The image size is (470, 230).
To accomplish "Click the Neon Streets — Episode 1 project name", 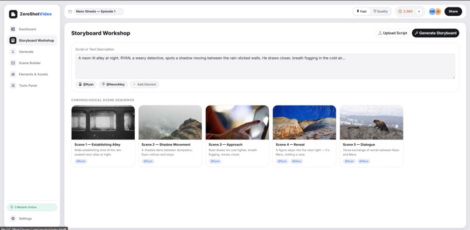I will tap(99, 12).
